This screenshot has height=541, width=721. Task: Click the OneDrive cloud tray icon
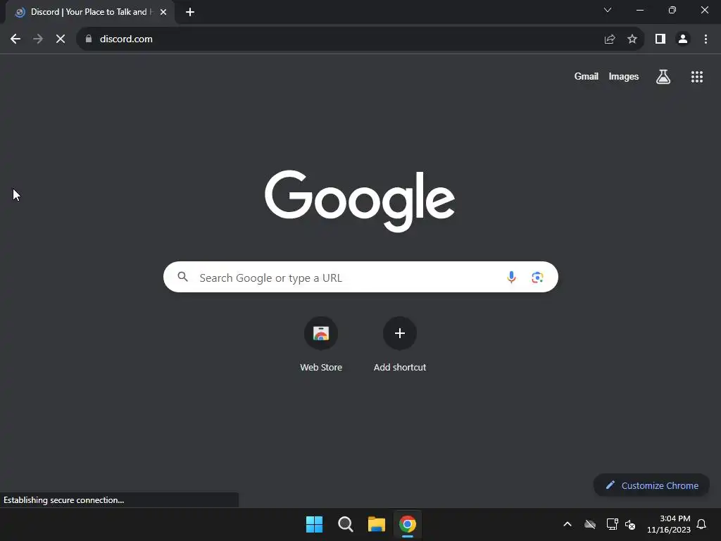tap(590, 524)
